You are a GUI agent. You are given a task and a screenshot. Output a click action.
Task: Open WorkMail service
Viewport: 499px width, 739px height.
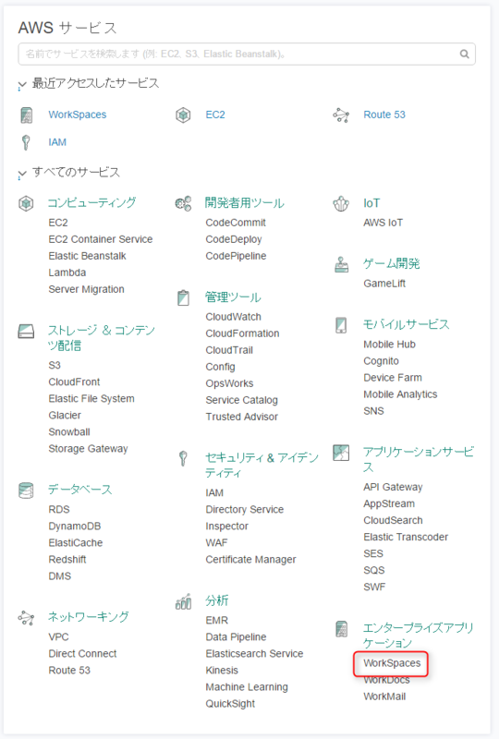coord(384,697)
